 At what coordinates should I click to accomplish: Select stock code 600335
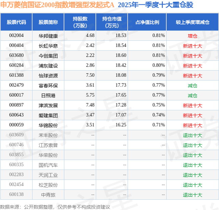click(x=16, y=164)
